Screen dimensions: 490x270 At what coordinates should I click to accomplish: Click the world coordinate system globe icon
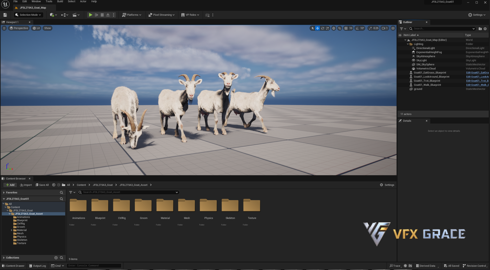334,28
